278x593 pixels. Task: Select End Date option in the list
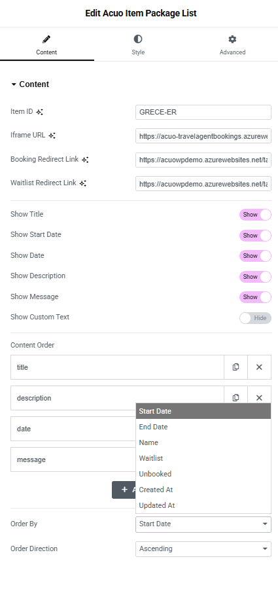[x=203, y=427]
